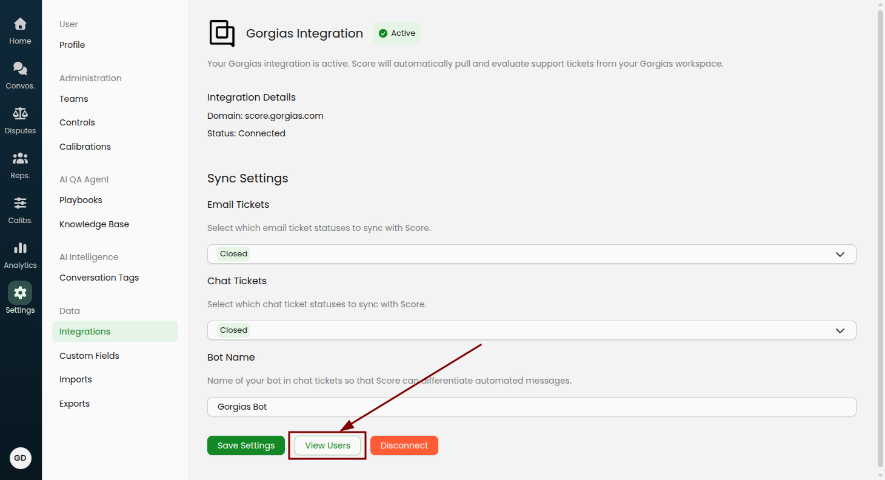Click the View Users button
This screenshot has height=480, width=885.
point(327,445)
